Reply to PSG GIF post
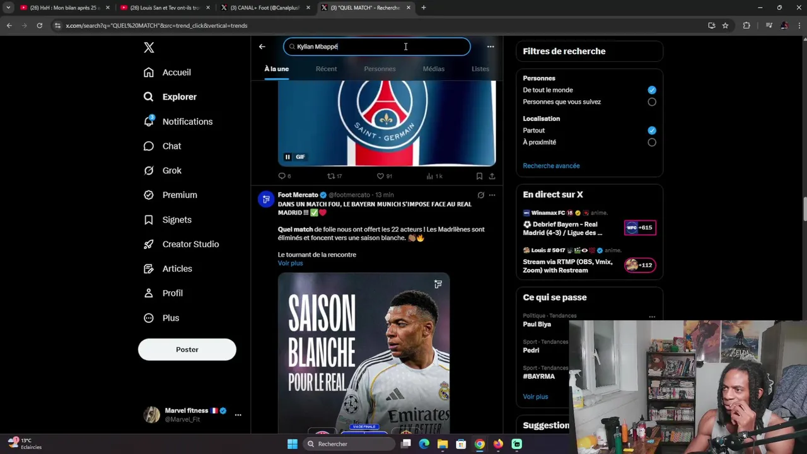 tap(285, 176)
